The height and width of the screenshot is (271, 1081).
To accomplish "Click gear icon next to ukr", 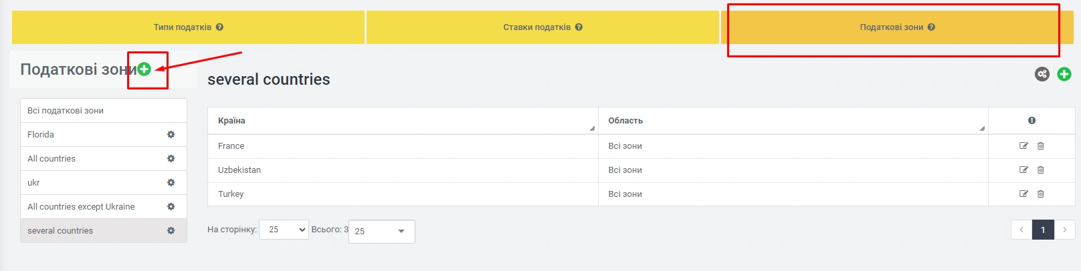I will pos(171,183).
